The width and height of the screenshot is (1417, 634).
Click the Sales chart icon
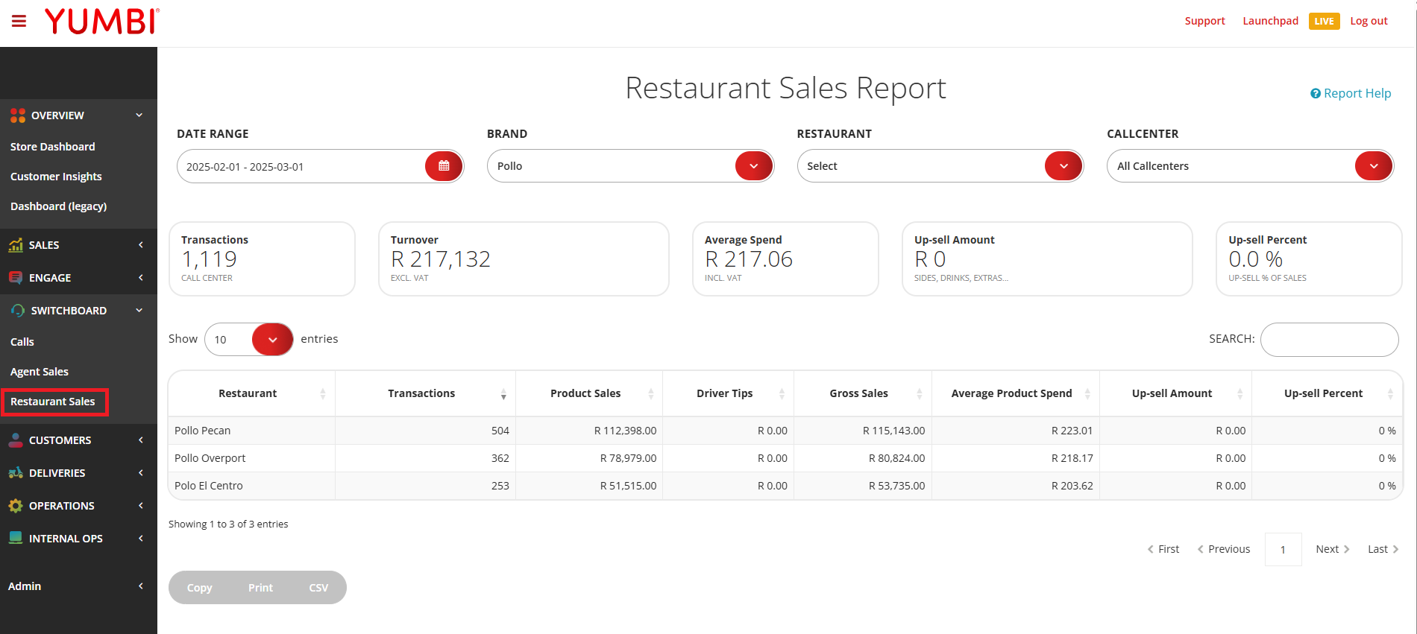(x=16, y=245)
